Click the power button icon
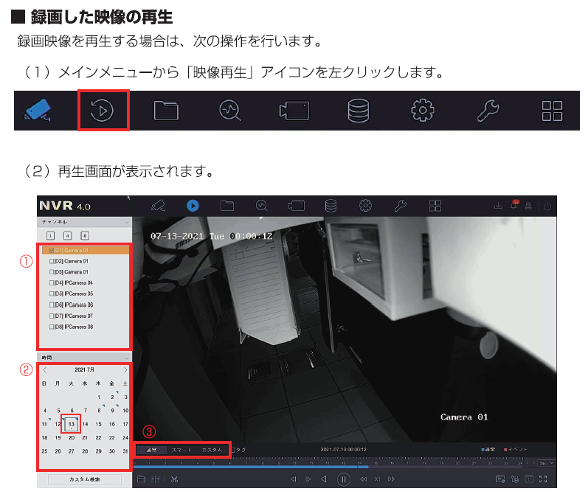This screenshot has width=588, height=497. (x=547, y=206)
